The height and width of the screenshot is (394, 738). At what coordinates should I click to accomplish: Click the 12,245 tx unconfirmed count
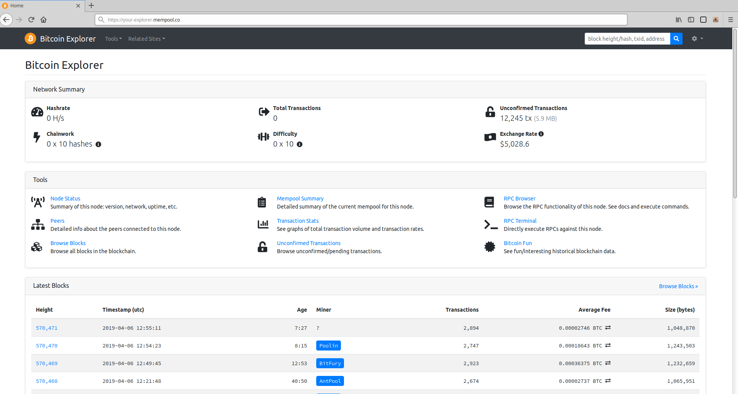click(516, 118)
